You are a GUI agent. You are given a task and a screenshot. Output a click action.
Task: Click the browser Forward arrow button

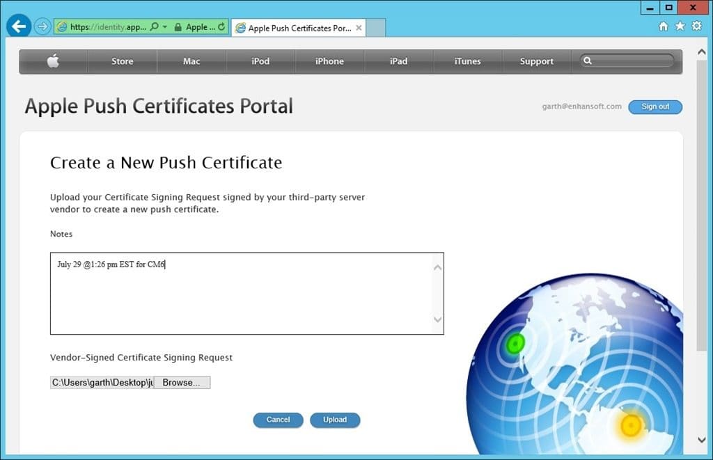(42, 26)
